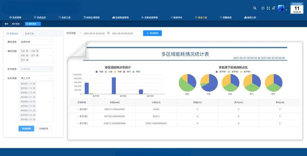Open the help question mark icon
307x156 pixels.
(263, 8)
